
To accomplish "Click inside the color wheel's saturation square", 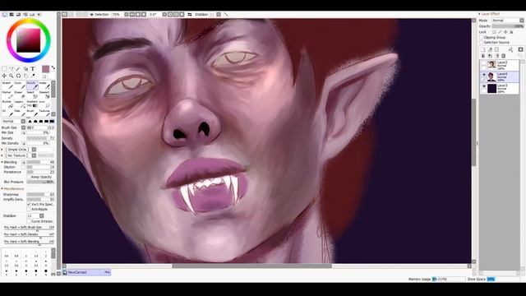I will 29,40.
